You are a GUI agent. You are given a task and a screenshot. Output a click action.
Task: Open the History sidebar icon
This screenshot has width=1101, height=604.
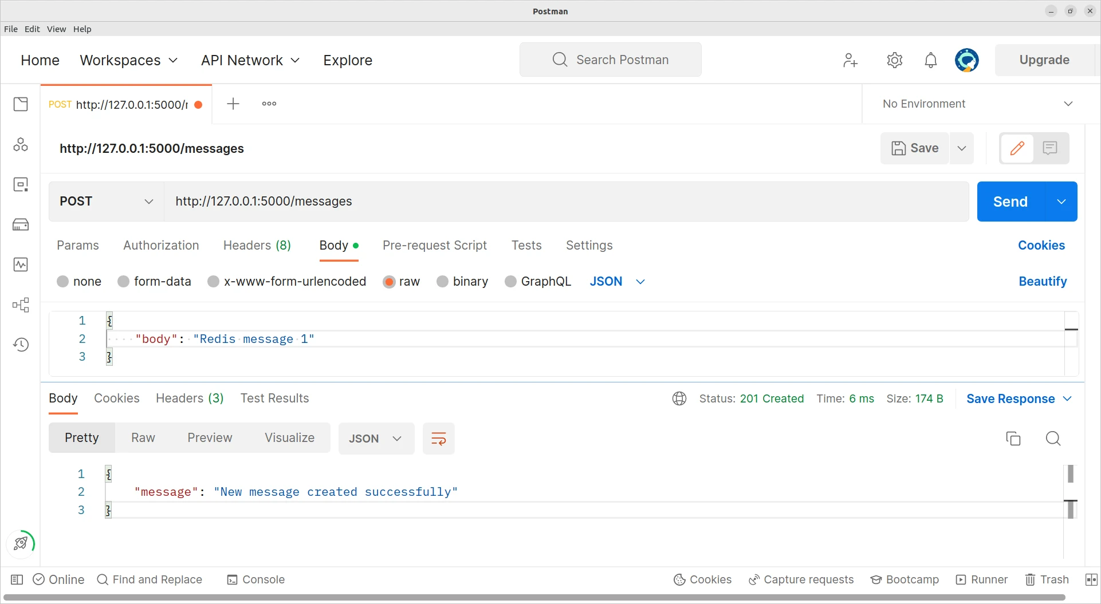[x=21, y=345]
